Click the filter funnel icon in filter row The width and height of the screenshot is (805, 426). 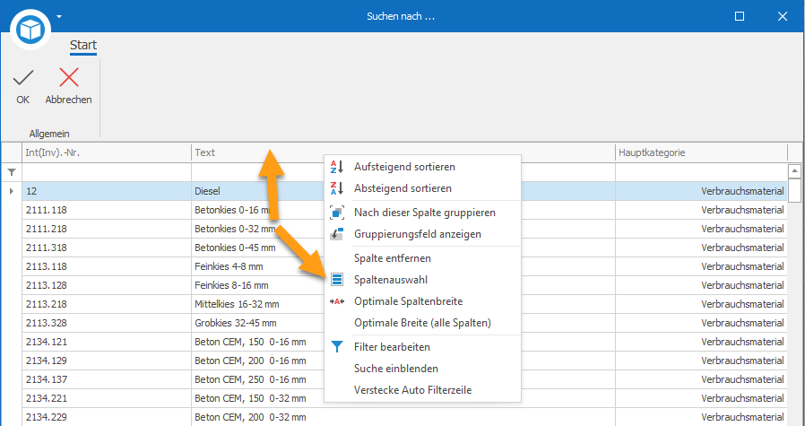click(x=12, y=172)
